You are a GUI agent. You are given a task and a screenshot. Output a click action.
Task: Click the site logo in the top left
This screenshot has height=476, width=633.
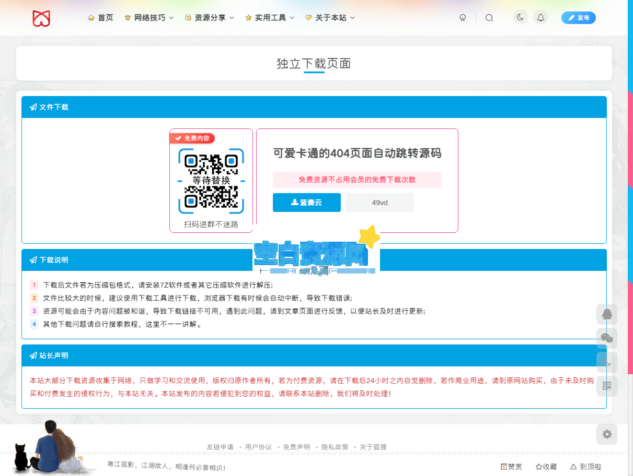(41, 17)
